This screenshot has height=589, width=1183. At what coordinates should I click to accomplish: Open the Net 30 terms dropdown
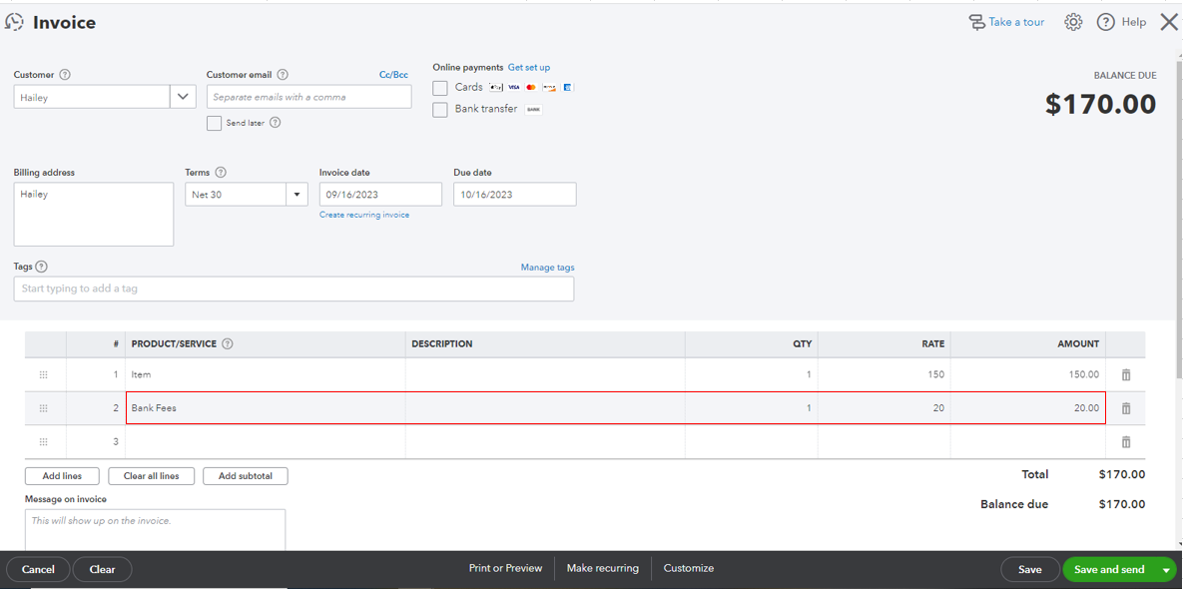pyautogui.click(x=296, y=195)
